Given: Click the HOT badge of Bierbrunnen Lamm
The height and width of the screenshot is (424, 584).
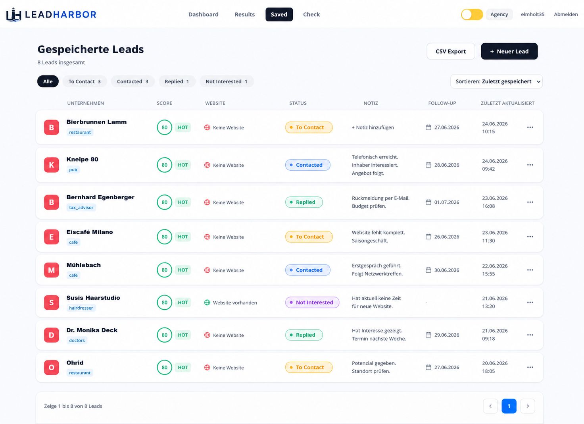Looking at the screenshot, I should [183, 127].
